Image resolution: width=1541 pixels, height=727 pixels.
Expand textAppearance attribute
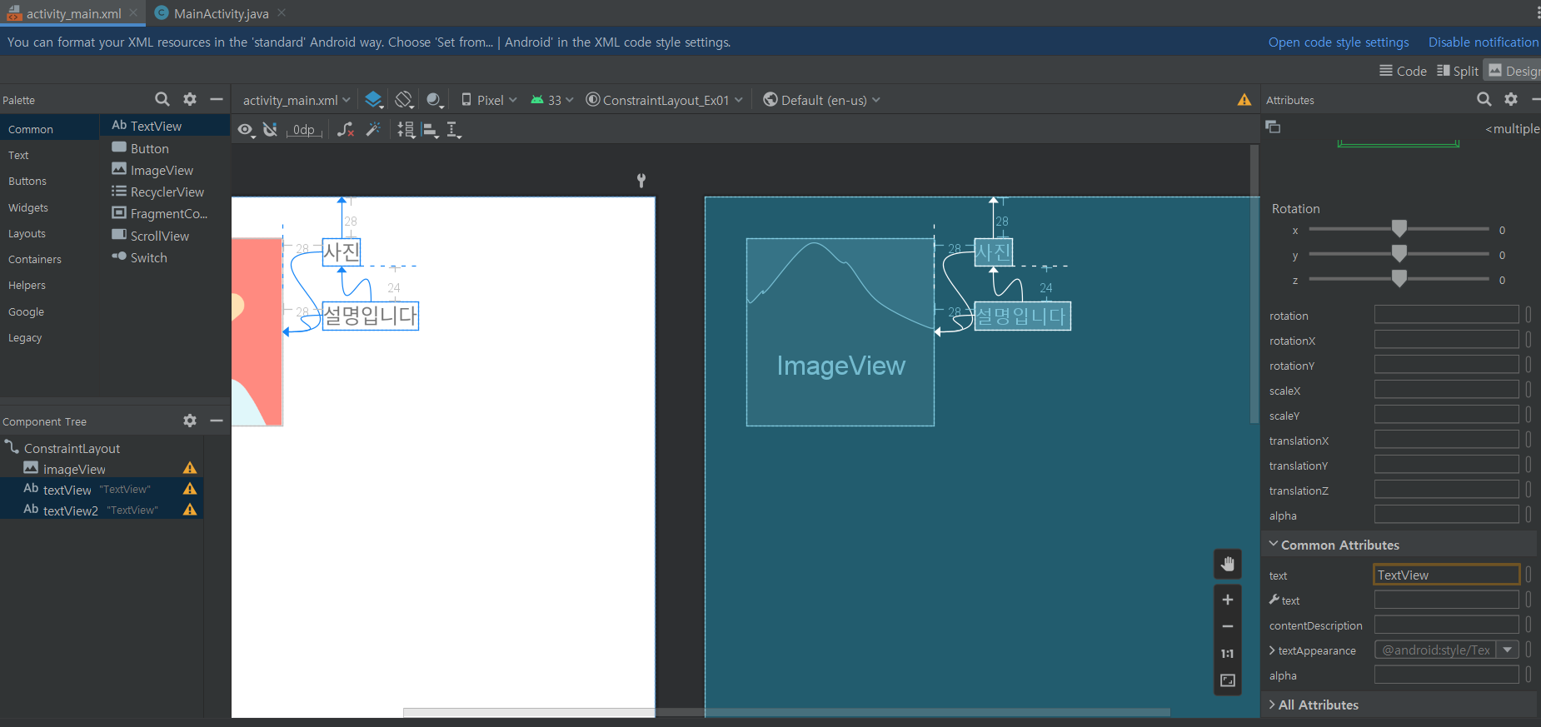(x=1273, y=650)
